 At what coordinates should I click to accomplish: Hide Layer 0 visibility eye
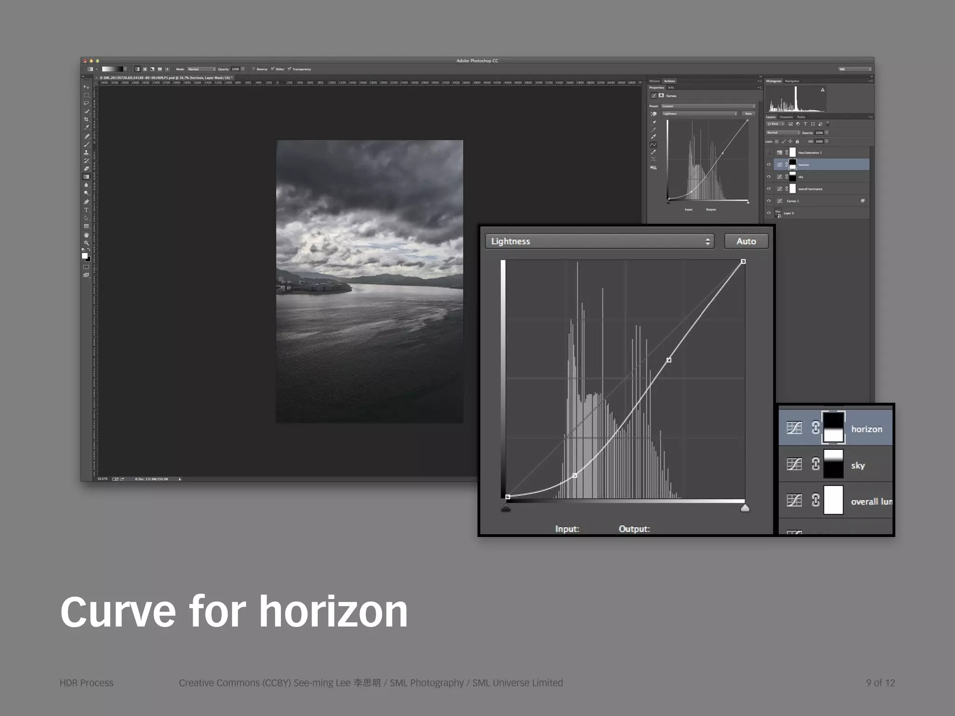coord(769,213)
